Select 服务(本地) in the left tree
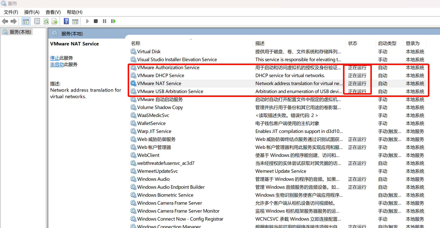Viewport: 440px width, 228px height. (x=20, y=32)
